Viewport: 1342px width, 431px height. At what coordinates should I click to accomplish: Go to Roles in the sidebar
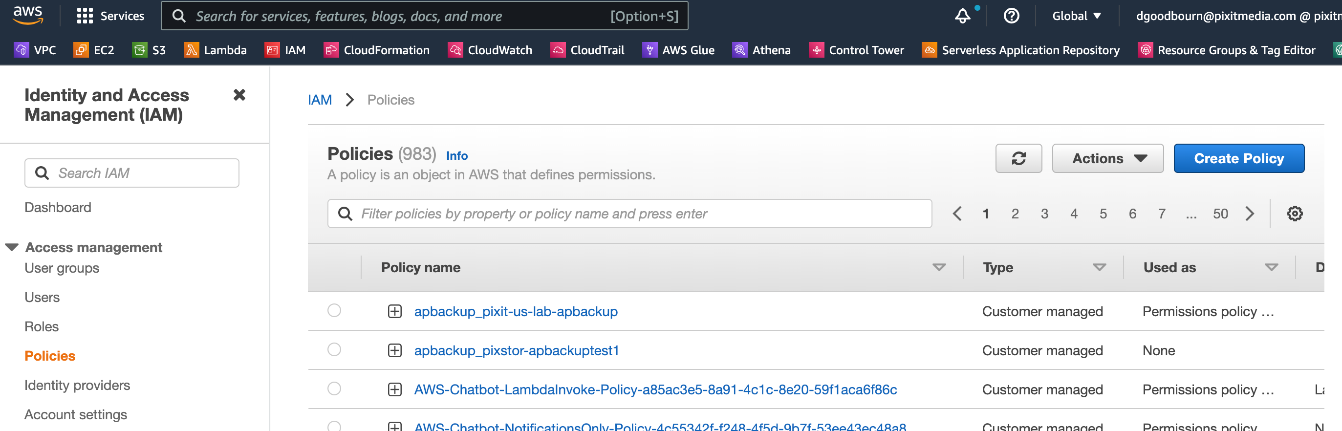click(x=42, y=327)
